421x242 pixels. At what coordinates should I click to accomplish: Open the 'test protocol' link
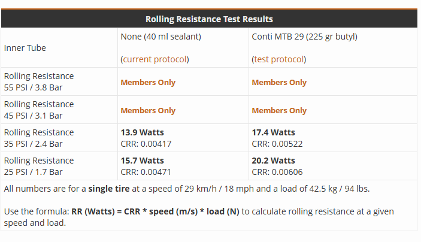click(279, 59)
